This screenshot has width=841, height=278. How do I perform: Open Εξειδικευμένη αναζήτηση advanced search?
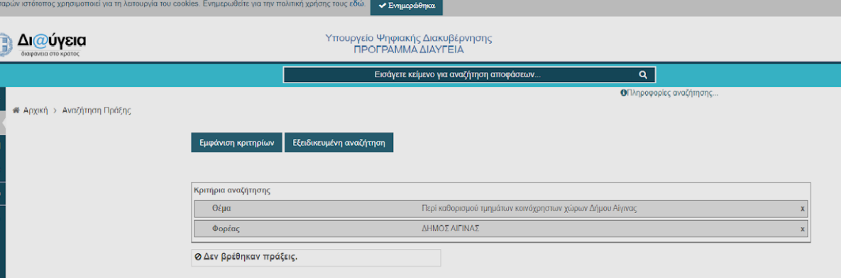[x=339, y=143]
